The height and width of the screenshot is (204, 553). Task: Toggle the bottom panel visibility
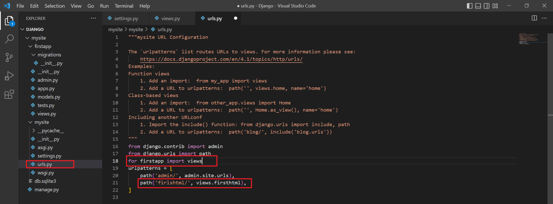point(478,6)
